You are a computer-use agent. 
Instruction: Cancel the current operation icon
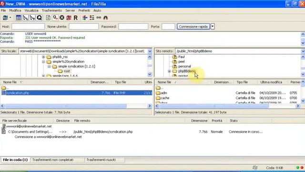click(x=62, y=18)
